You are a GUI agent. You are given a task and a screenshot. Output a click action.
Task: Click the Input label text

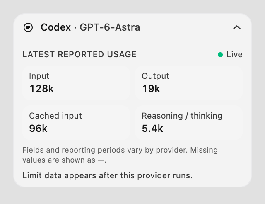coord(39,76)
